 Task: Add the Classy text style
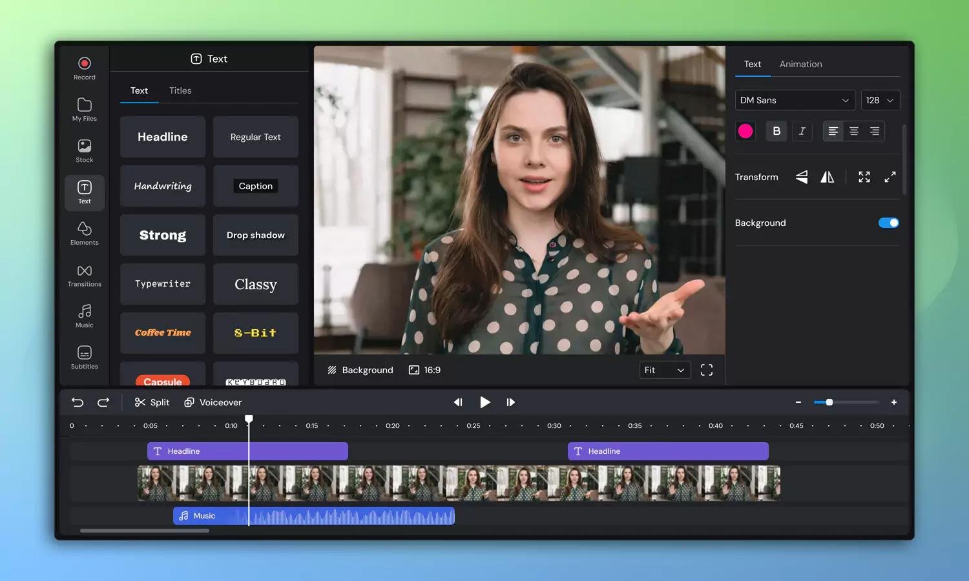coord(256,284)
